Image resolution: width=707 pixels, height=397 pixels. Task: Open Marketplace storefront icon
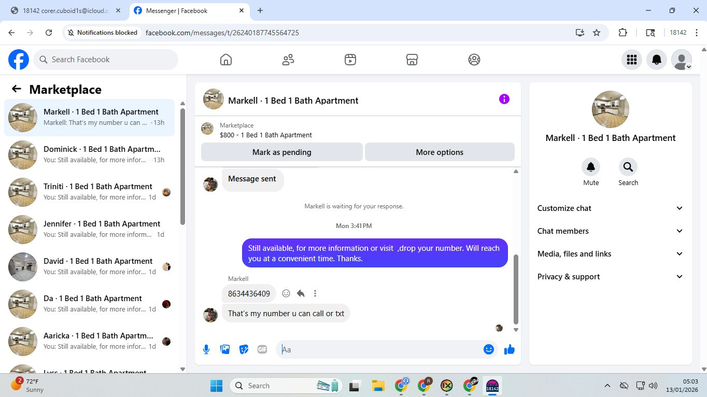pyautogui.click(x=412, y=60)
